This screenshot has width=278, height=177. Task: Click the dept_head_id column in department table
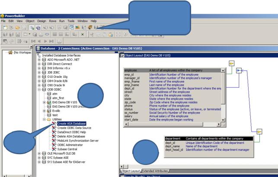[x=174, y=150]
